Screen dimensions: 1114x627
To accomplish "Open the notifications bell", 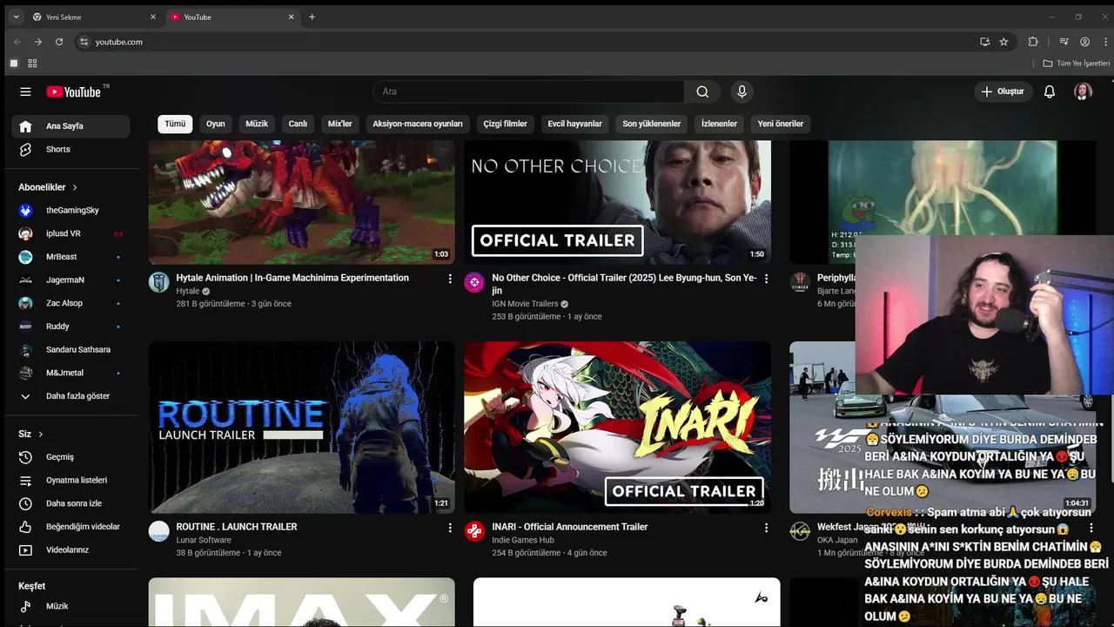I will [x=1050, y=91].
